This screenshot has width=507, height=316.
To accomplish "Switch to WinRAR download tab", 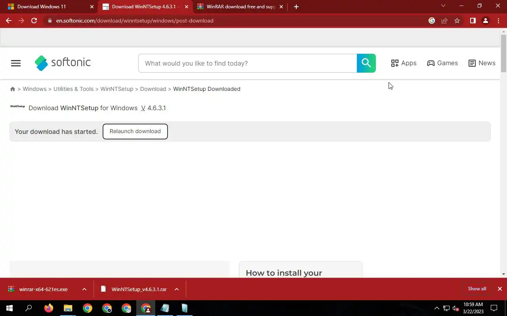I will coord(241,7).
